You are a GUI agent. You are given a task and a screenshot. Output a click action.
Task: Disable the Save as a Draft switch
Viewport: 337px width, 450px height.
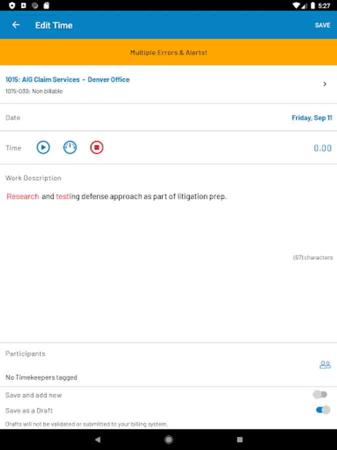click(x=323, y=410)
